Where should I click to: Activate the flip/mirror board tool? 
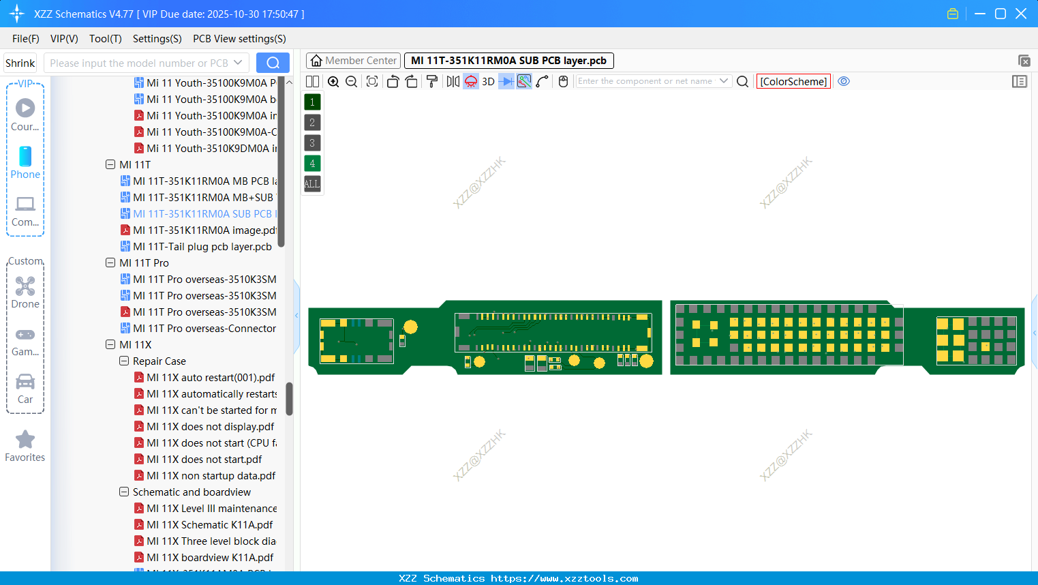(x=453, y=81)
